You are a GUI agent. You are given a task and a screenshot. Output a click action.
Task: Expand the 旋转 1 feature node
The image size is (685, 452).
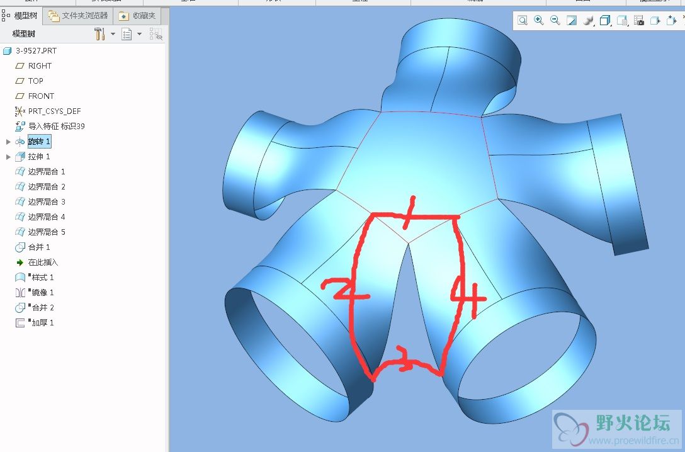tap(8, 142)
